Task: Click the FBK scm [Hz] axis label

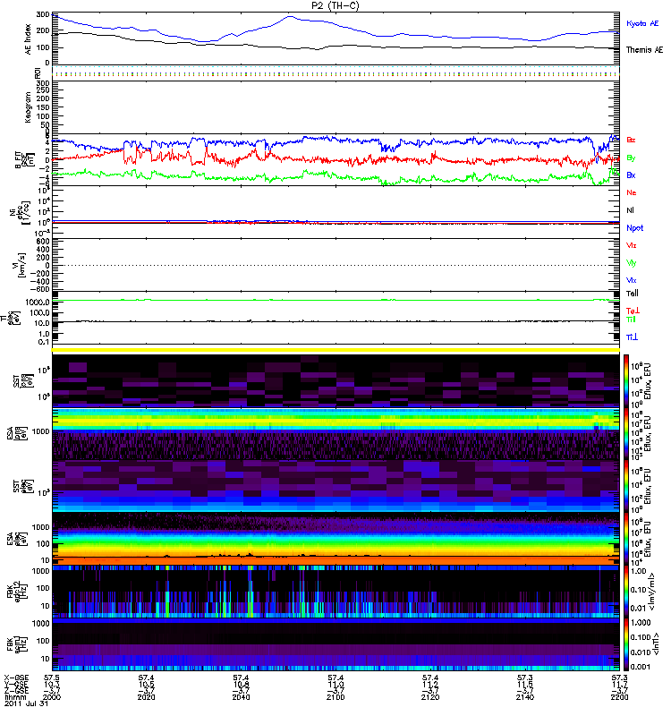Action: 17,644
